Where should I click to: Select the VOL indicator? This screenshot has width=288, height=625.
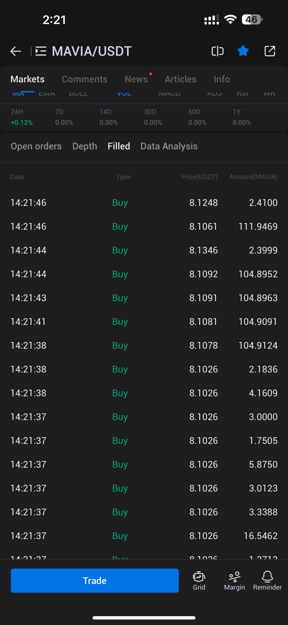(124, 94)
